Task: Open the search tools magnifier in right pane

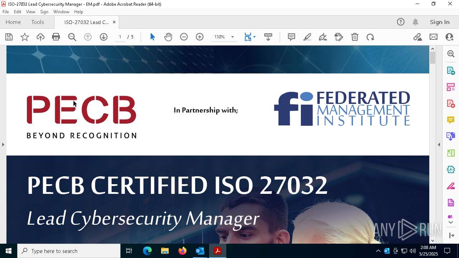Action: coord(451,54)
